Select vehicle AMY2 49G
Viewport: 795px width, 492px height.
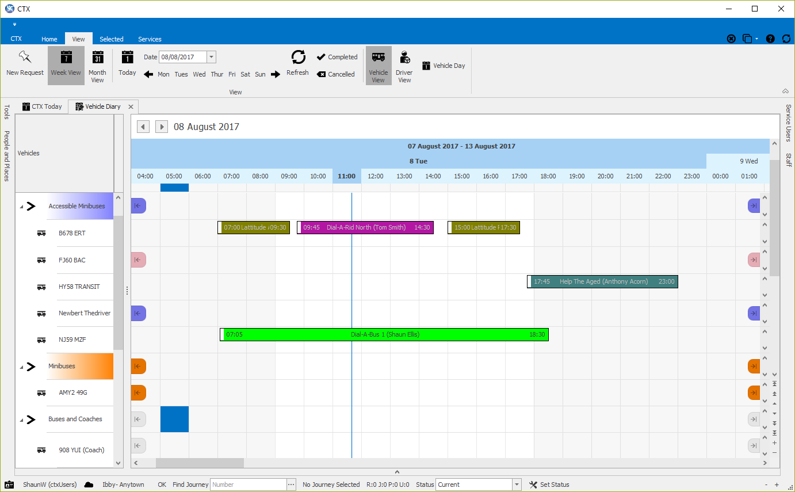click(x=73, y=392)
